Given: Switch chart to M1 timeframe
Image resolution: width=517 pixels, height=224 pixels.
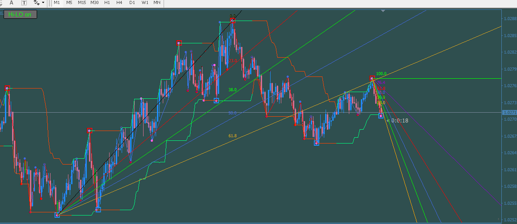Looking at the screenshot, I should pos(57,3).
